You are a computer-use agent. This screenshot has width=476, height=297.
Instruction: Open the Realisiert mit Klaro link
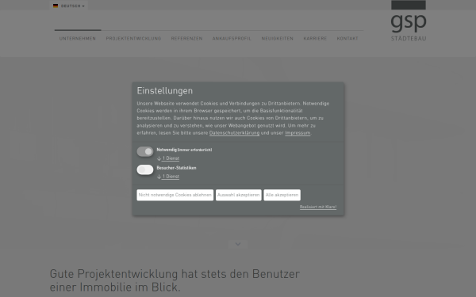pos(318,207)
